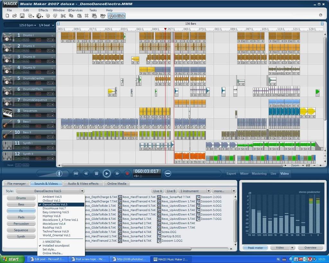The image size is (329, 263).
Task: Copy the selected object using the copy icon
Action: [x=71, y=16]
